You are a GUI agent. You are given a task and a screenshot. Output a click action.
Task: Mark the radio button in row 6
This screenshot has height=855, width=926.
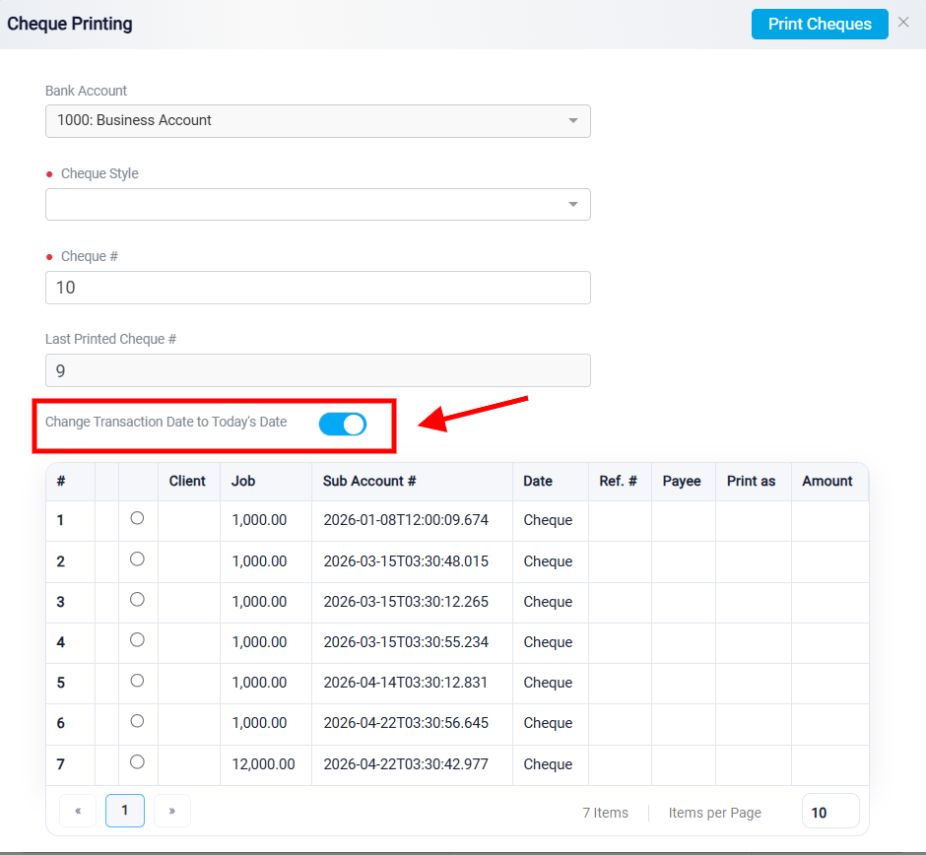click(x=137, y=720)
